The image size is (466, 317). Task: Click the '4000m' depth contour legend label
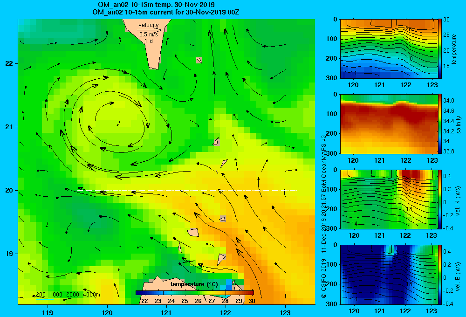91,295
